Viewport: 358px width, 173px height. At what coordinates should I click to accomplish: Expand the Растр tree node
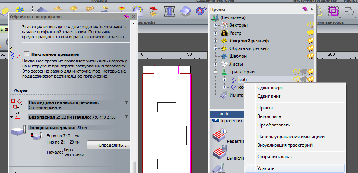(215, 33)
